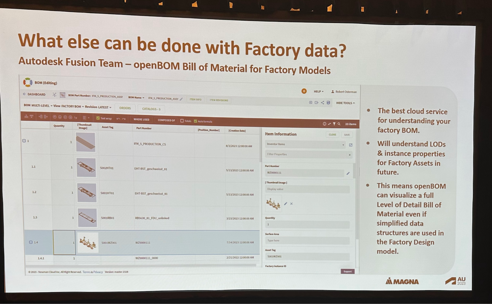Click the info circle icon
Viewport: 492px width, 304px height.
tap(324, 124)
